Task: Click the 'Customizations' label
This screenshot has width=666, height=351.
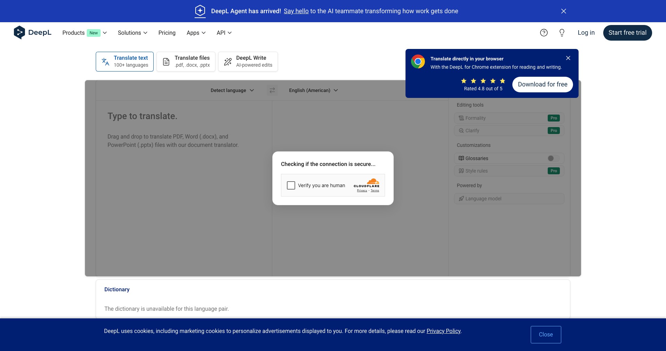Action: [x=473, y=145]
